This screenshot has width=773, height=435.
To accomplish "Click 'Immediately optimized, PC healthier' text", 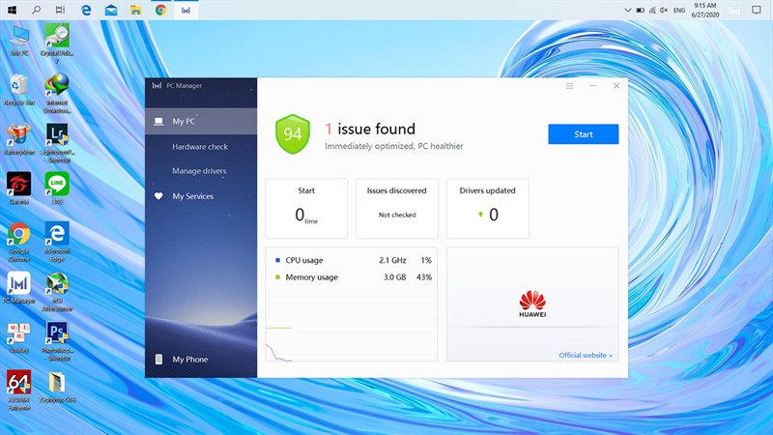I will [394, 146].
